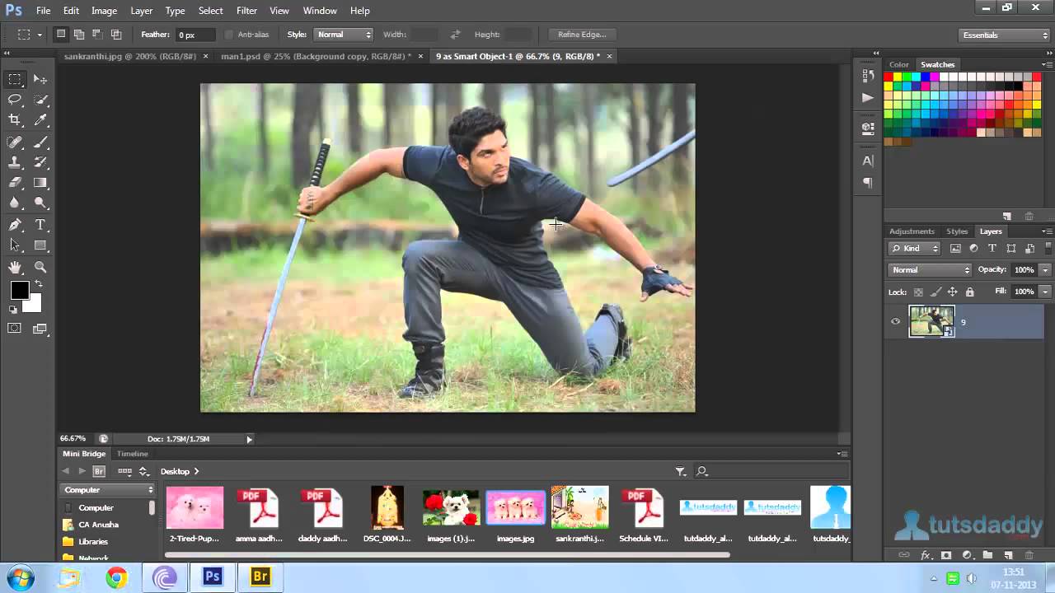Toggle lock transparent pixels for layer
1055x593 pixels.
point(917,292)
